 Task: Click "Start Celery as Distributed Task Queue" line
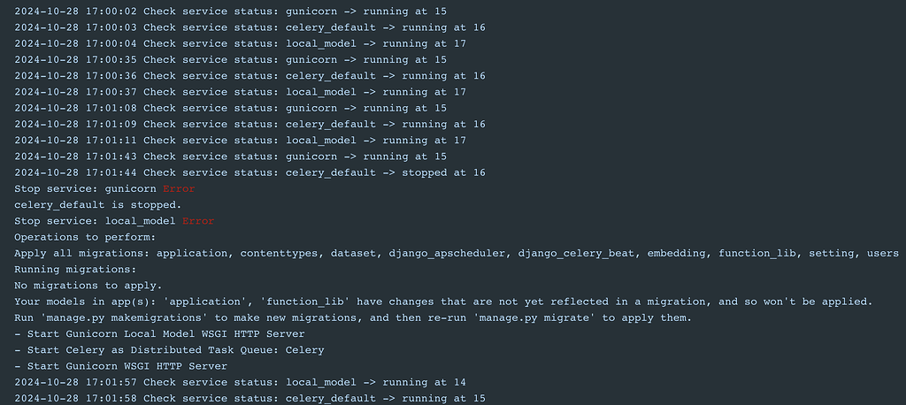pyautogui.click(x=169, y=350)
